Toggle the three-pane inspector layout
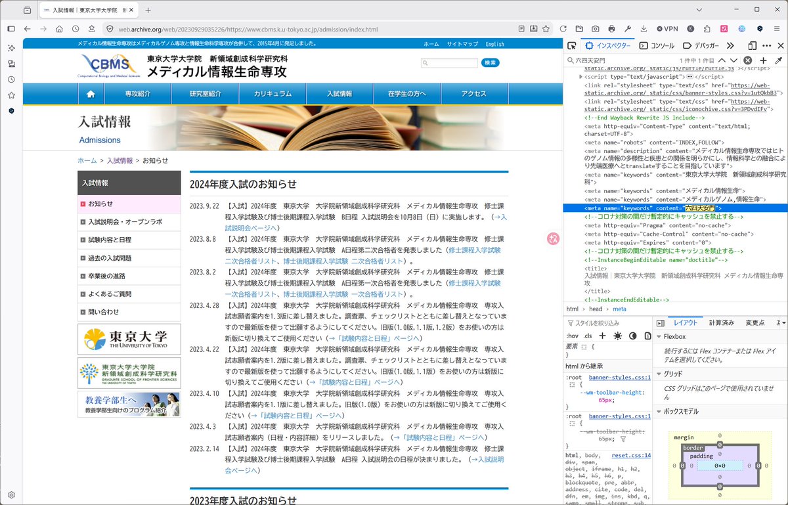The width and height of the screenshot is (788, 505). tap(661, 323)
